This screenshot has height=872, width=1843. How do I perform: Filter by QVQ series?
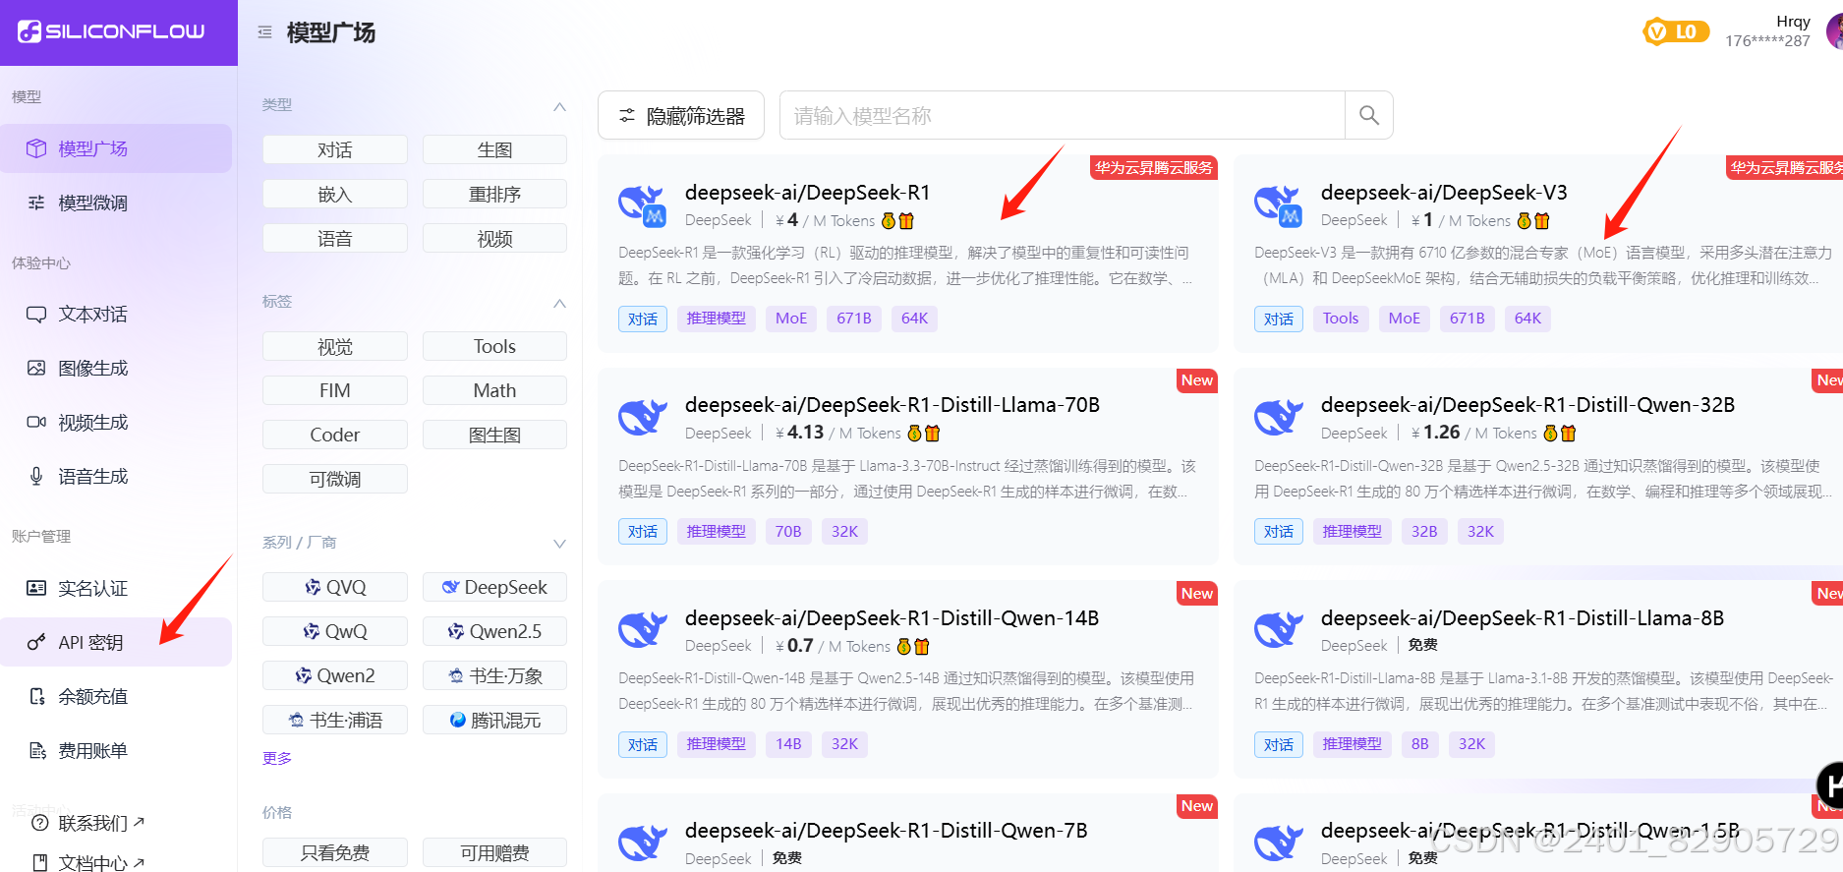click(335, 587)
